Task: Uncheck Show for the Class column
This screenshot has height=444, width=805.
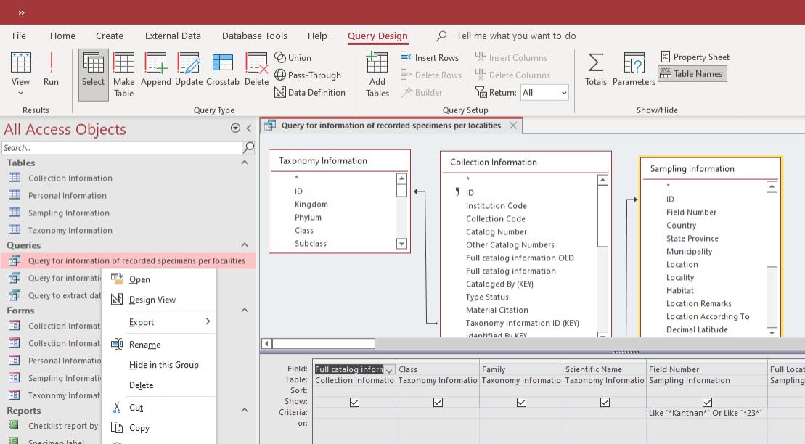Action: click(438, 403)
